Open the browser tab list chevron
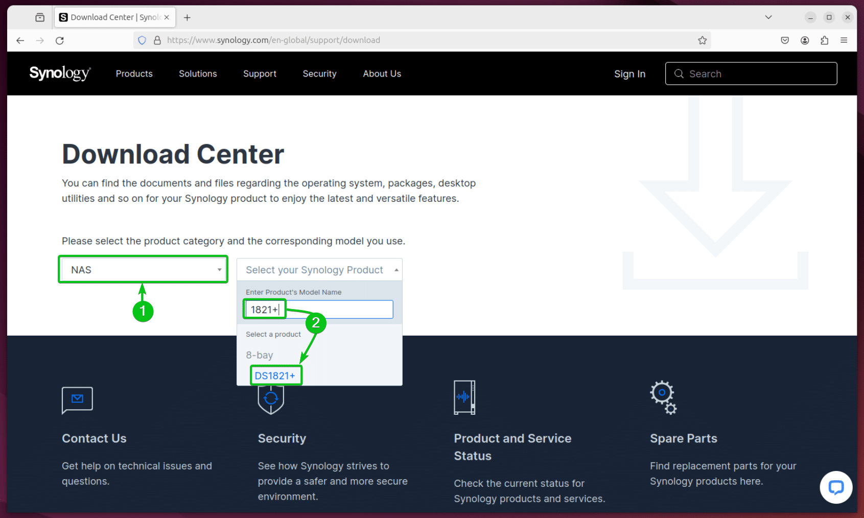Screen dimensions: 864x518 pyautogui.click(x=768, y=17)
